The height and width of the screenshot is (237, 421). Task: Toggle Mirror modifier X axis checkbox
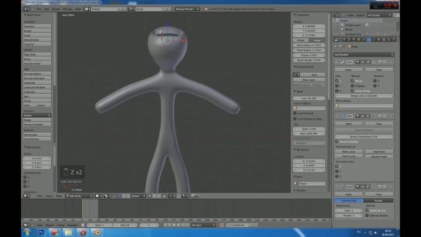(x=337, y=80)
